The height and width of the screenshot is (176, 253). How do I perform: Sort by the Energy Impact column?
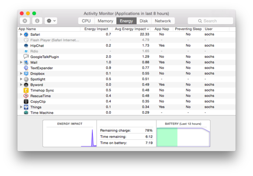(96, 29)
